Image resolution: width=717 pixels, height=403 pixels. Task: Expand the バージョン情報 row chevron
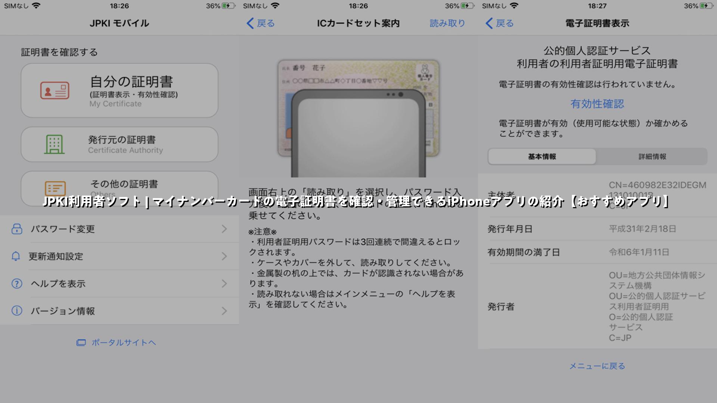click(x=224, y=311)
